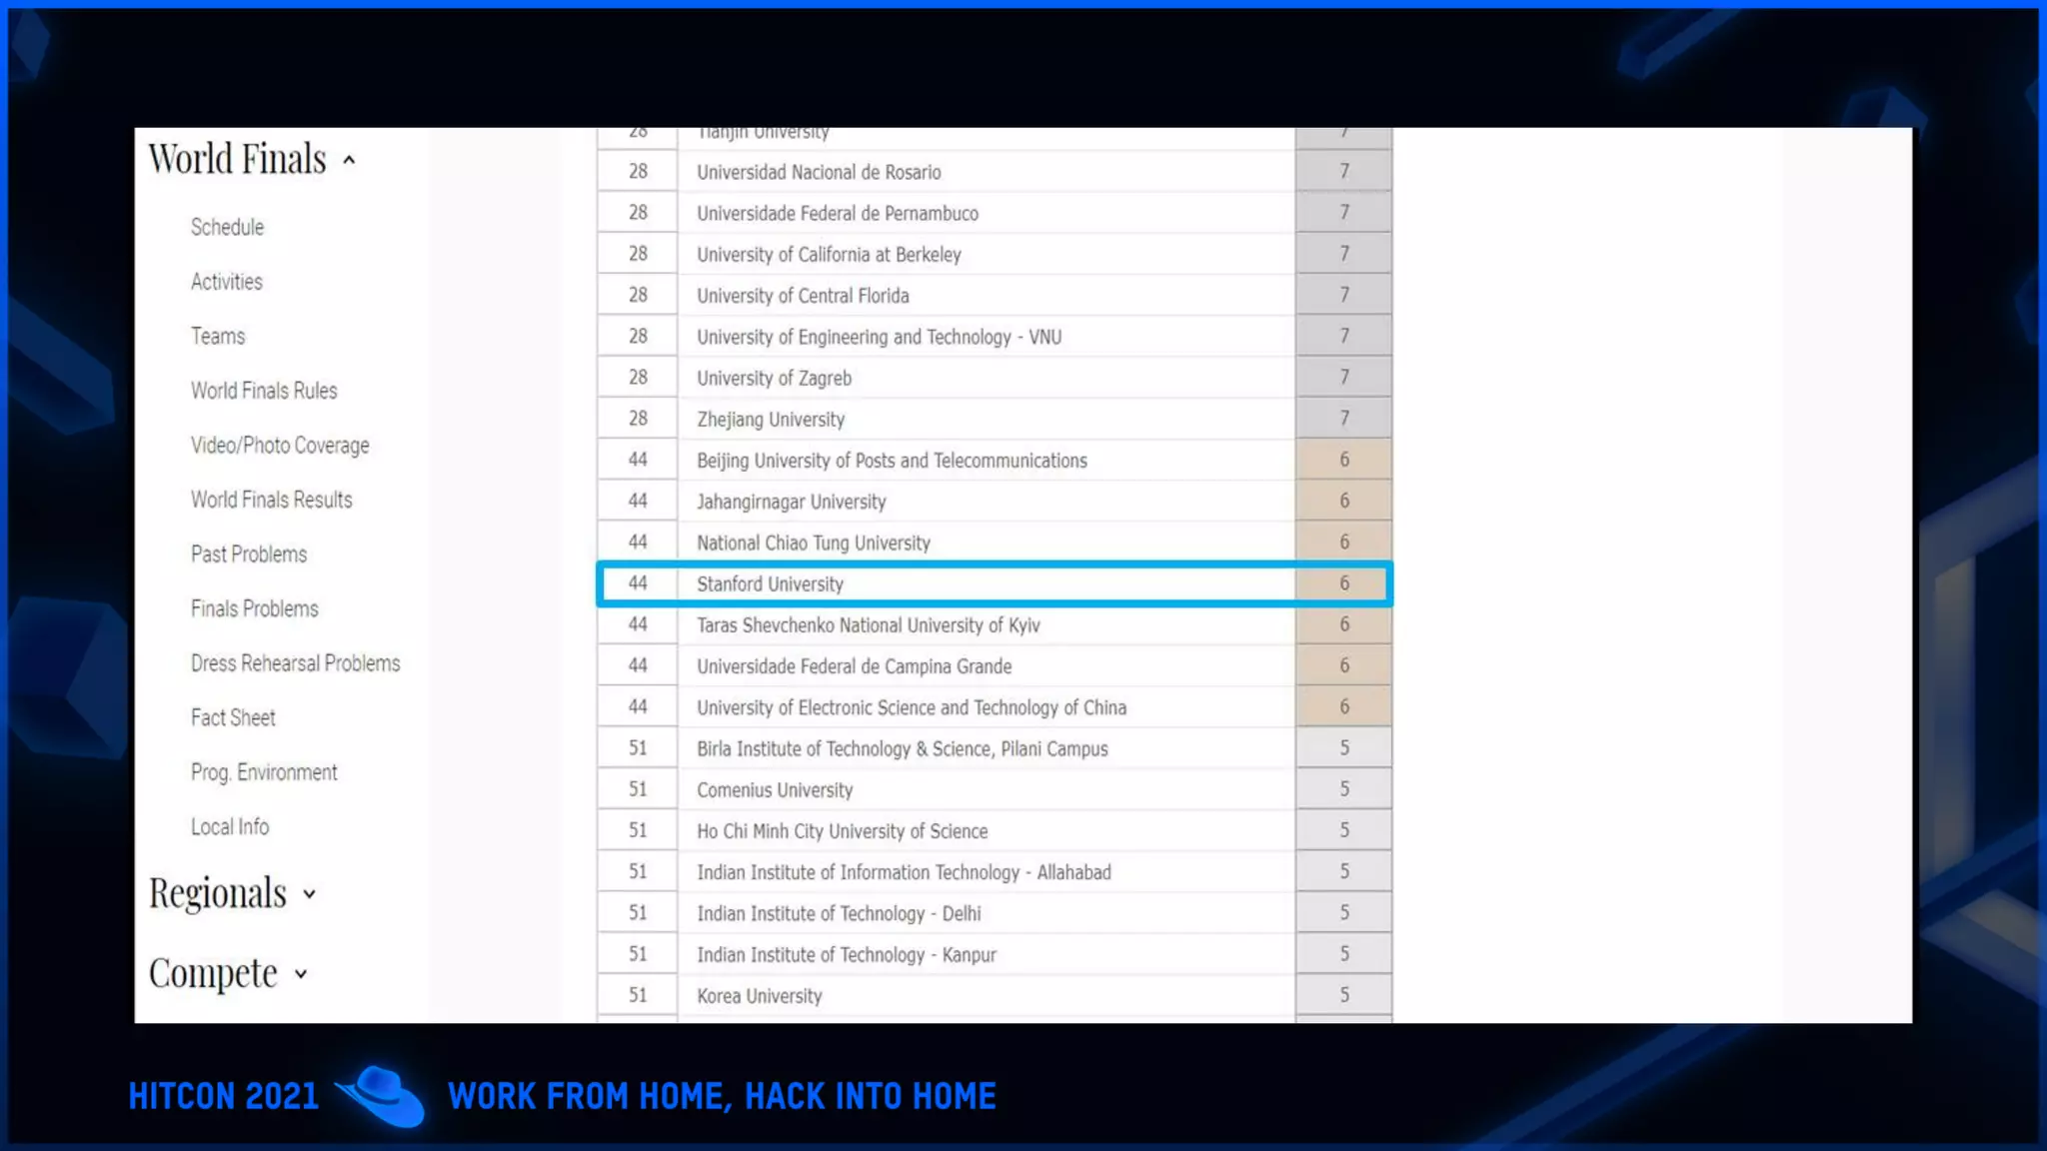
Task: Open Finals Problems link
Action: (x=254, y=608)
